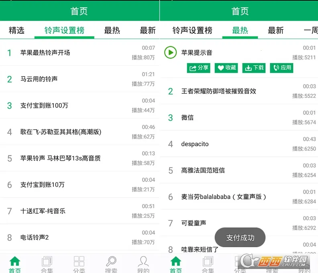The image size is (318, 273).
Task: Select the 一周 tab in right screen
Action: (310, 30)
